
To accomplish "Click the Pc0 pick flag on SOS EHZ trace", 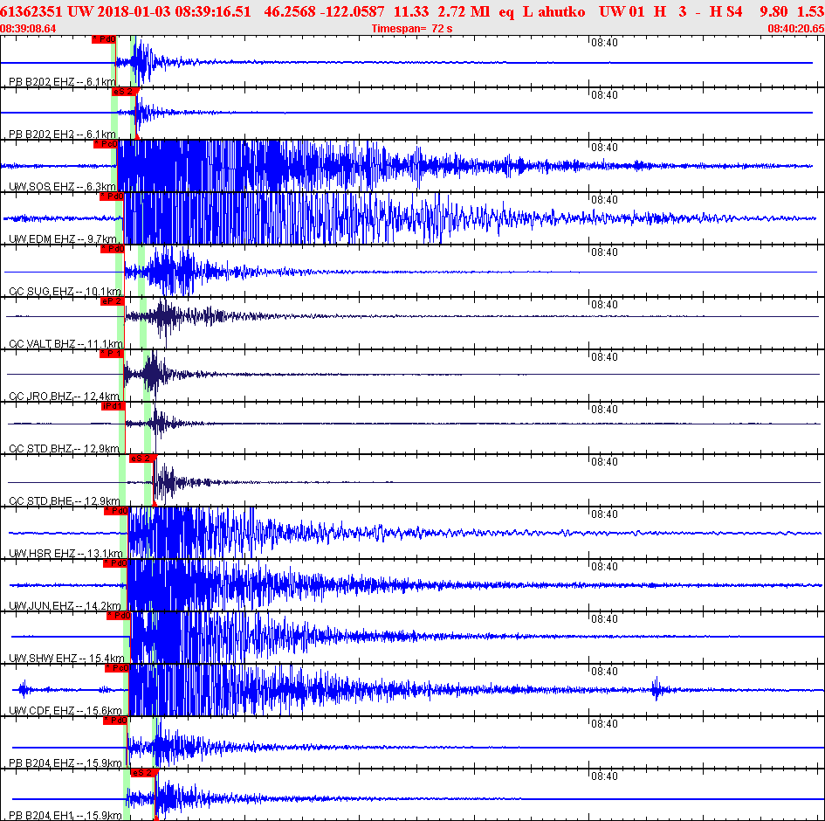I will pyautogui.click(x=106, y=144).
